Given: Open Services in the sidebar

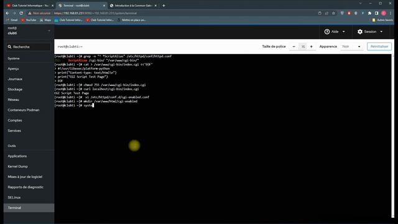Looking at the screenshot, I should point(14,131).
